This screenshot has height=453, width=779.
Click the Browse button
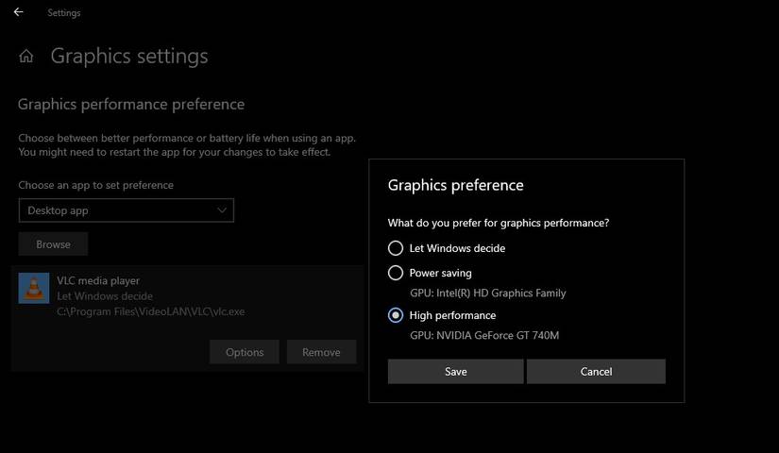pos(53,244)
